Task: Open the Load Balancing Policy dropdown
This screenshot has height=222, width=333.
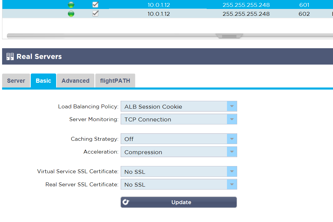Action: pyautogui.click(x=179, y=106)
